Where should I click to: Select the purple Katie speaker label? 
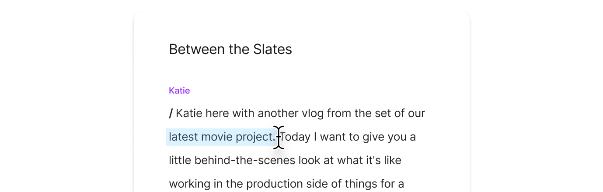pyautogui.click(x=179, y=91)
